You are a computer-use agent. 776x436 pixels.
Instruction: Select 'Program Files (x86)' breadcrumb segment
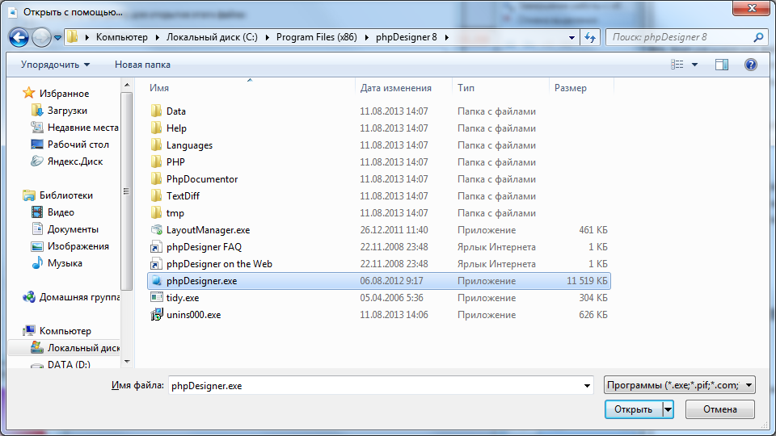(316, 37)
